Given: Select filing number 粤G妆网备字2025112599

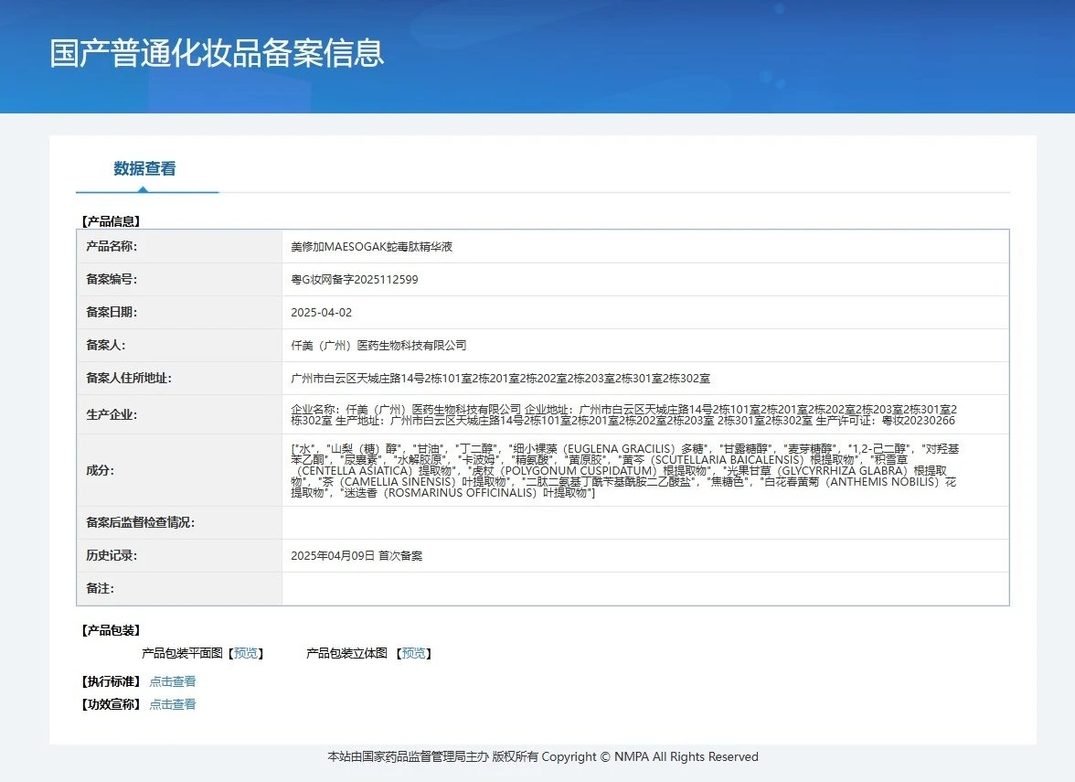Looking at the screenshot, I should (355, 279).
